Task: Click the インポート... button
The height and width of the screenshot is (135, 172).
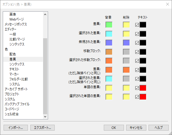Action: pyautogui.click(x=16, y=128)
